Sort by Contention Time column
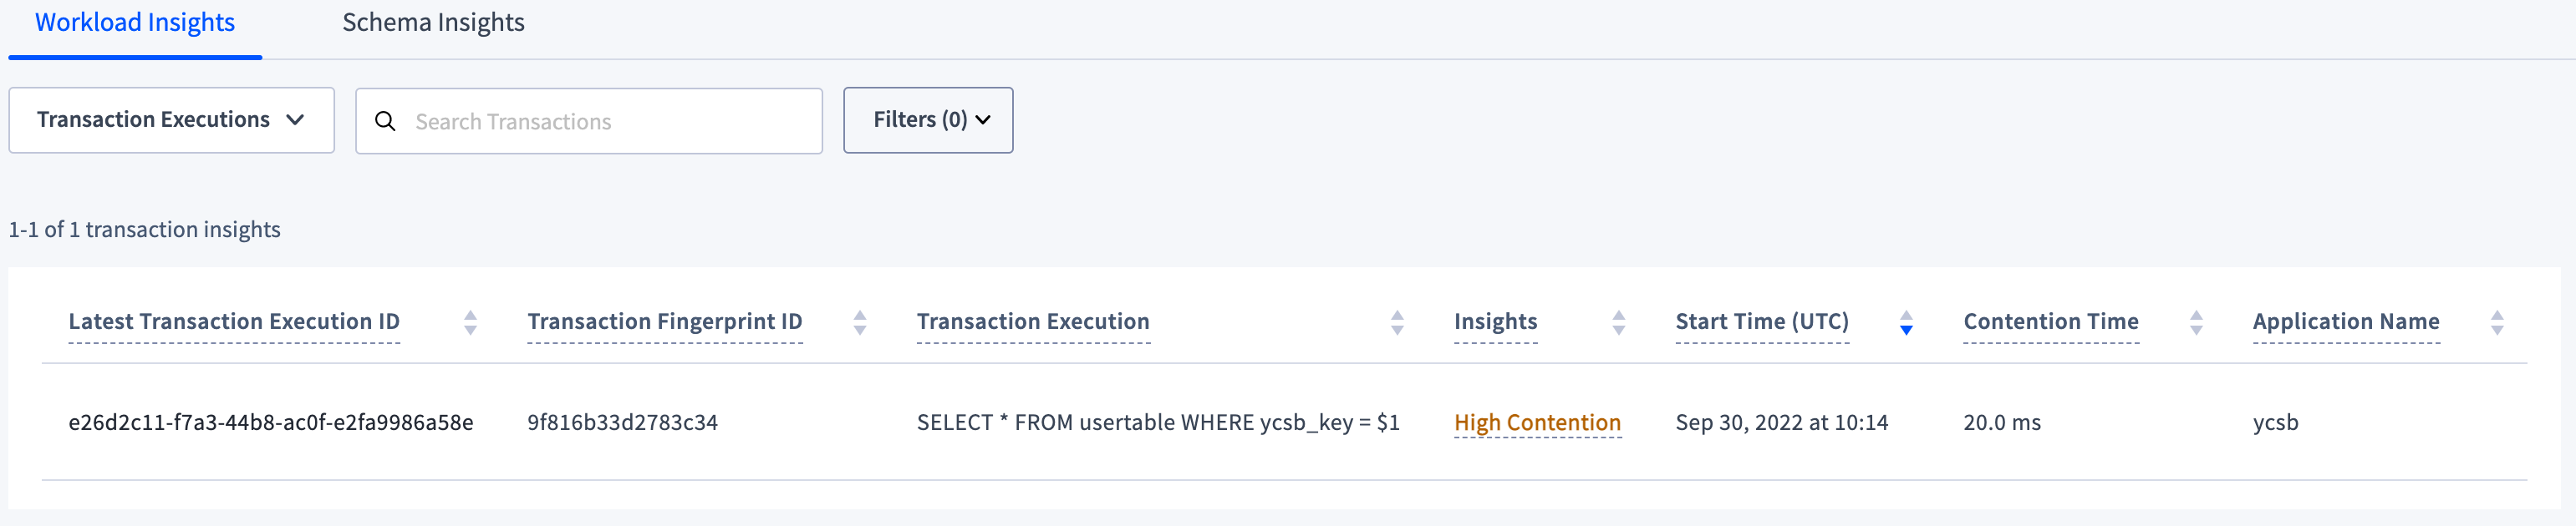 click(2196, 321)
